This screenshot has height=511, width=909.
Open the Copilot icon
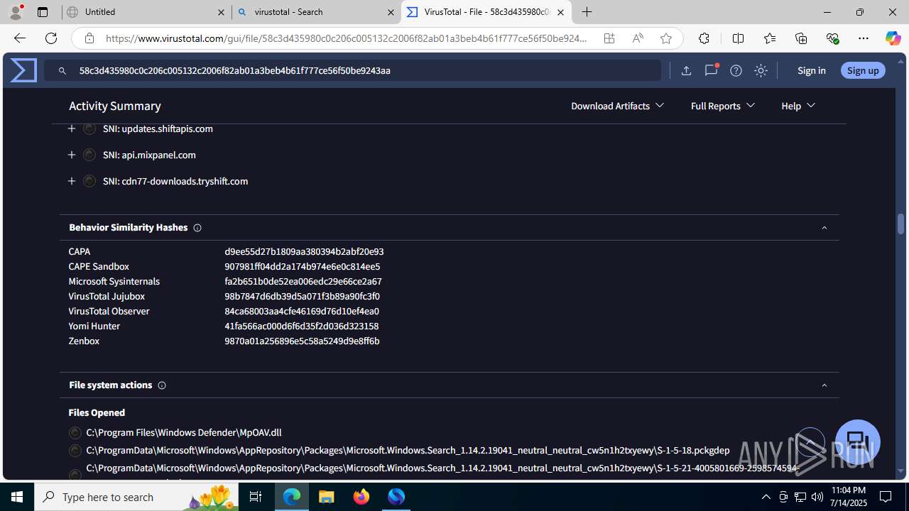click(893, 38)
